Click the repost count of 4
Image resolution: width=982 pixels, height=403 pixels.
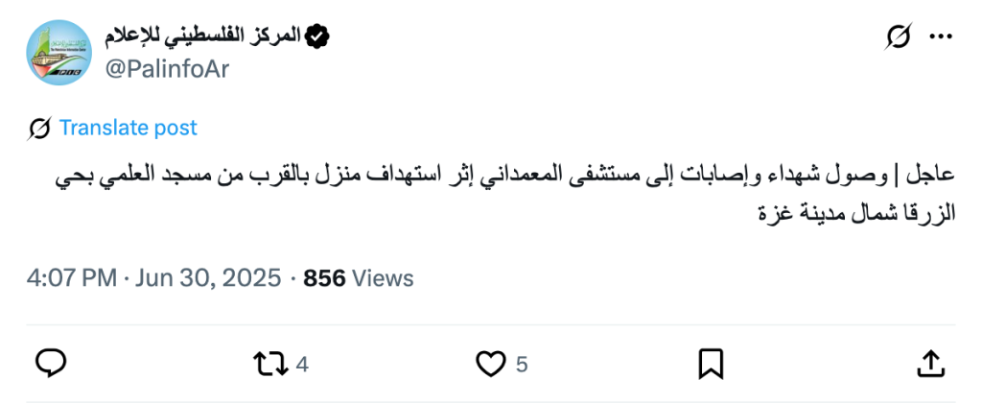pos(302,364)
